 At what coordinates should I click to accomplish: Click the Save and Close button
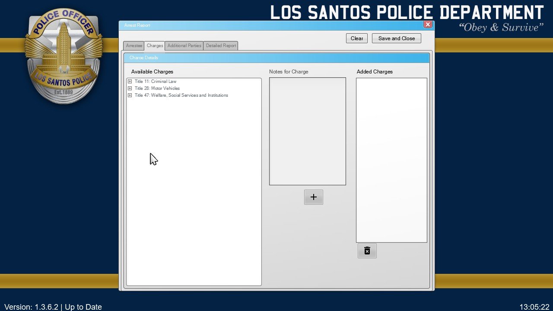pos(396,38)
